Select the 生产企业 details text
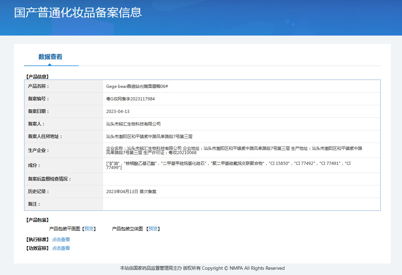This screenshot has width=402, height=275. 234,150
